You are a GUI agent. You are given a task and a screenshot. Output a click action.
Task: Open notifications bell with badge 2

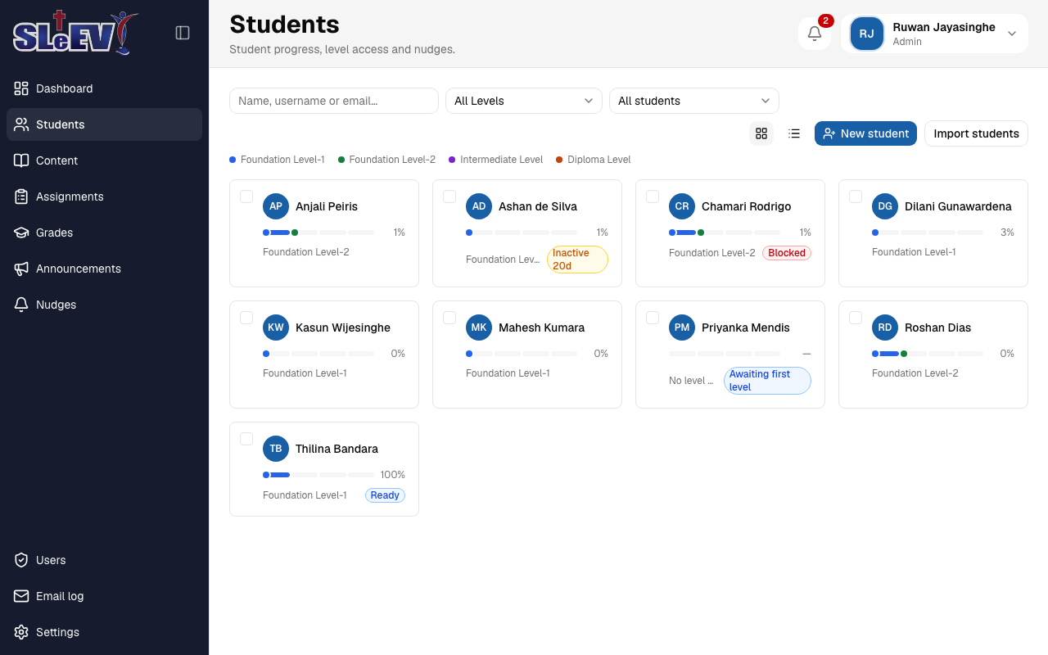(x=815, y=34)
